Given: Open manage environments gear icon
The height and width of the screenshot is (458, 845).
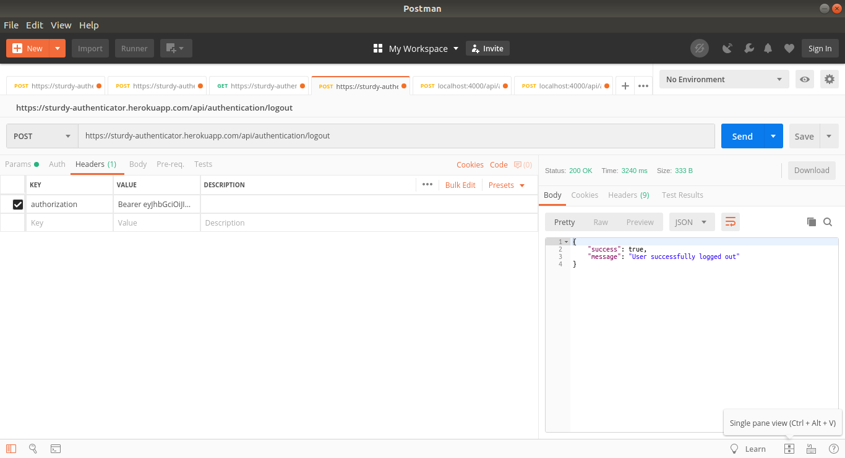Looking at the screenshot, I should [x=830, y=79].
